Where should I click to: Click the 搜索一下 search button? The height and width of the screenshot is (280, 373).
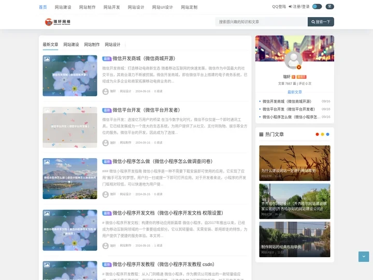[x=321, y=22]
